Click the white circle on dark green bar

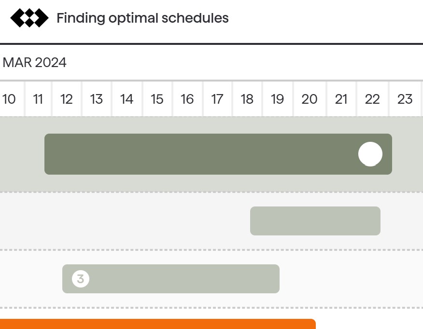pos(370,154)
